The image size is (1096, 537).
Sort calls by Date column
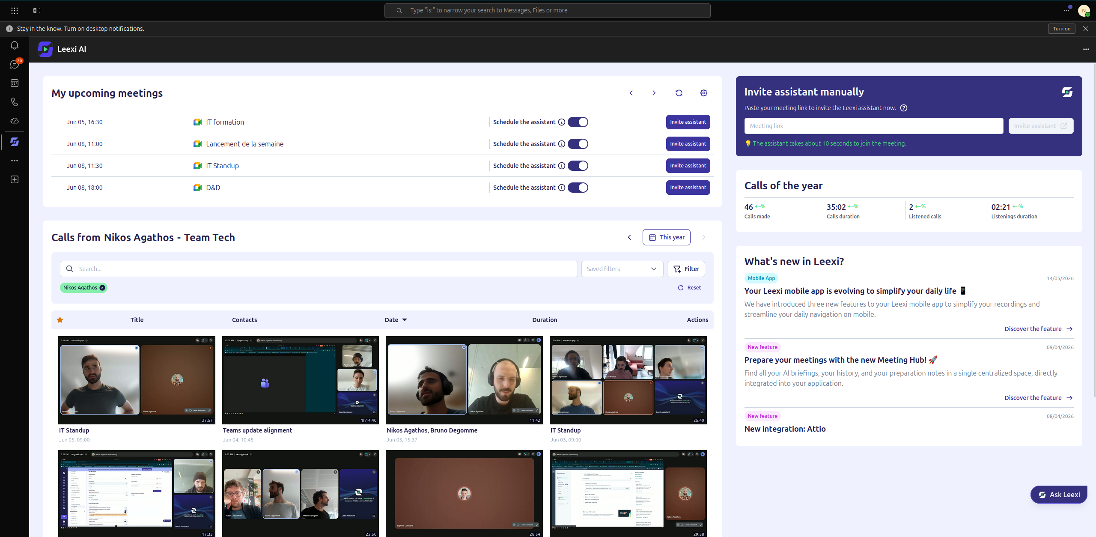(396, 320)
